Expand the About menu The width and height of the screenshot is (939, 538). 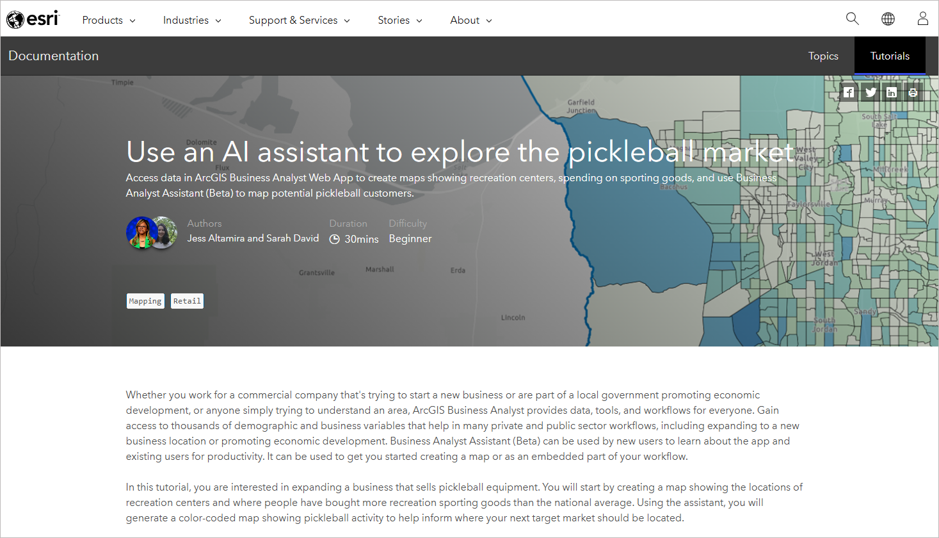tap(471, 20)
